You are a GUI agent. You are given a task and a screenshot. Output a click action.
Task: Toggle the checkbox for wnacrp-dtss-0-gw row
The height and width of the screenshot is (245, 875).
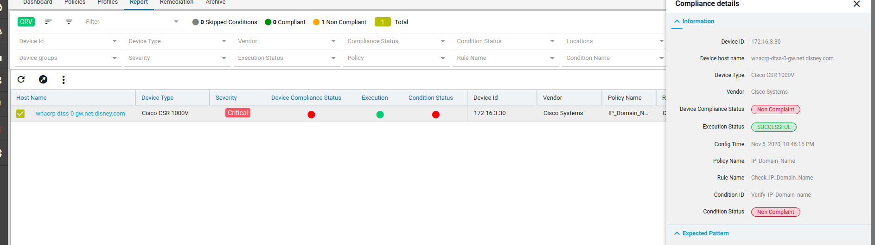click(20, 114)
